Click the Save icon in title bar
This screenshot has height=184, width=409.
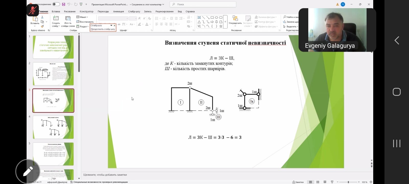(x=64, y=4)
